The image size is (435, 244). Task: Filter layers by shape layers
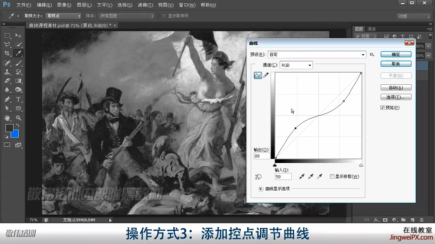click(411, 37)
